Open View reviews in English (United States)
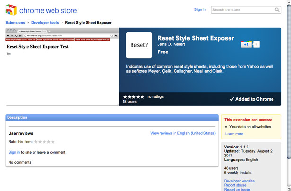 coord(183,133)
